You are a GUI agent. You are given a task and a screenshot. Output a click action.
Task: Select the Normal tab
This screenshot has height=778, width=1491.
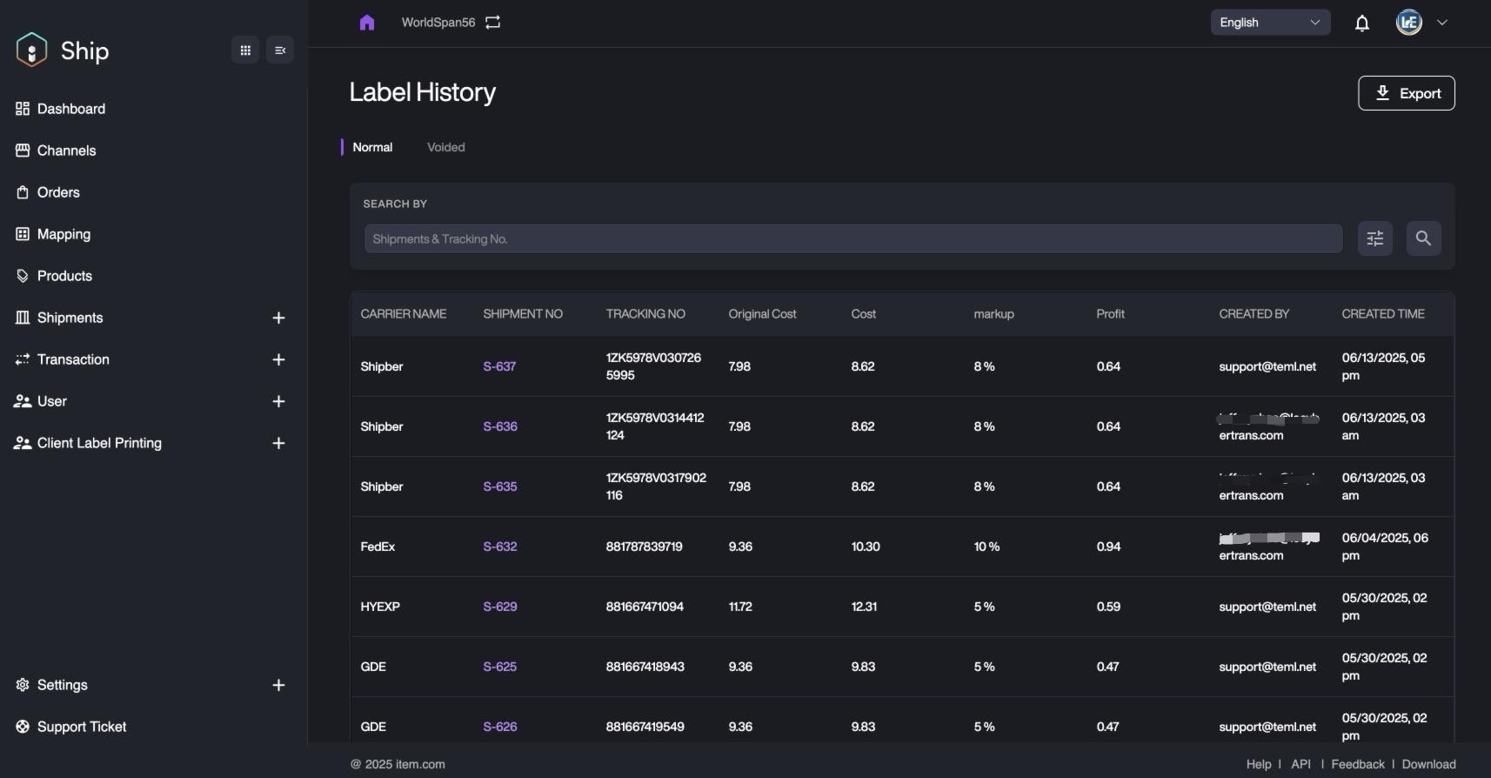[372, 147]
